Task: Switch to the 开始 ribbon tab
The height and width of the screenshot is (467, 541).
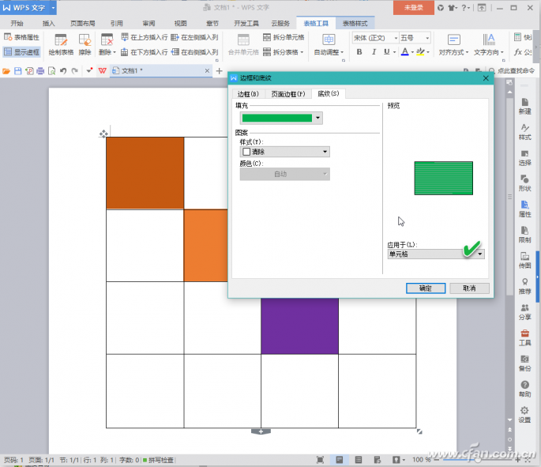Action: 17,23
